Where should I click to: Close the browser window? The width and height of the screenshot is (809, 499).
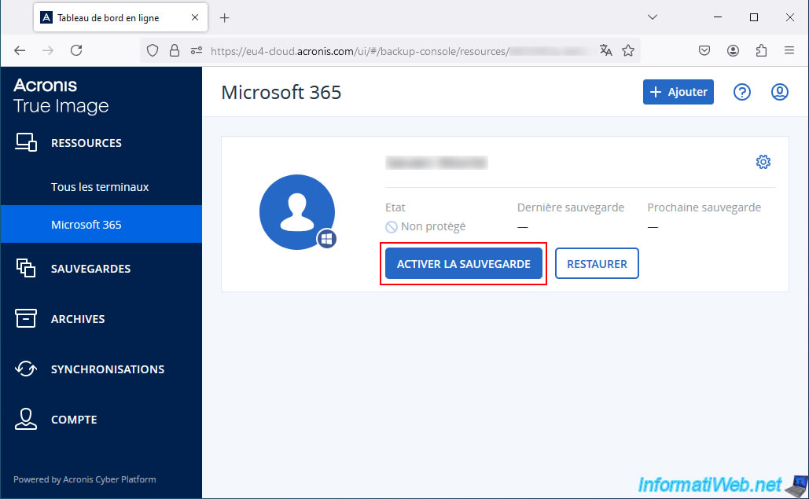click(790, 17)
